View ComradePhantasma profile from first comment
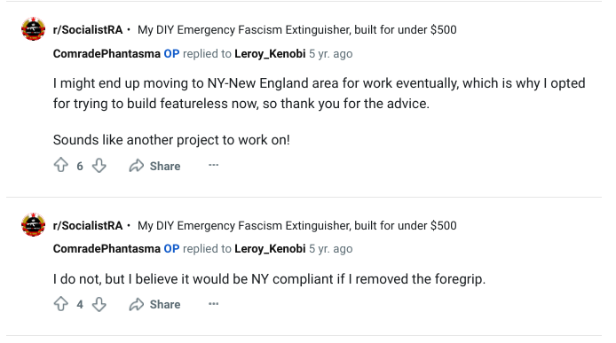The width and height of the screenshot is (616, 343). (x=107, y=53)
